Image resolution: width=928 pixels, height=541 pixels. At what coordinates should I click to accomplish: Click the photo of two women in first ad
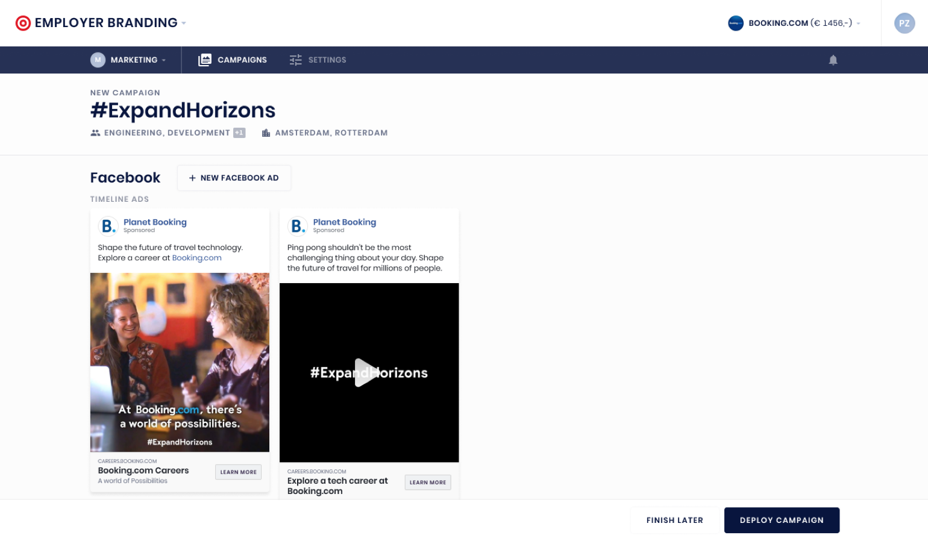point(180,362)
